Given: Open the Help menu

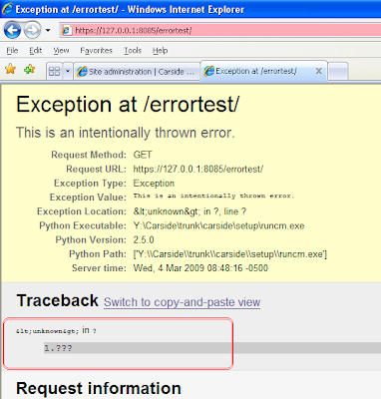Looking at the screenshot, I should click(x=160, y=51).
